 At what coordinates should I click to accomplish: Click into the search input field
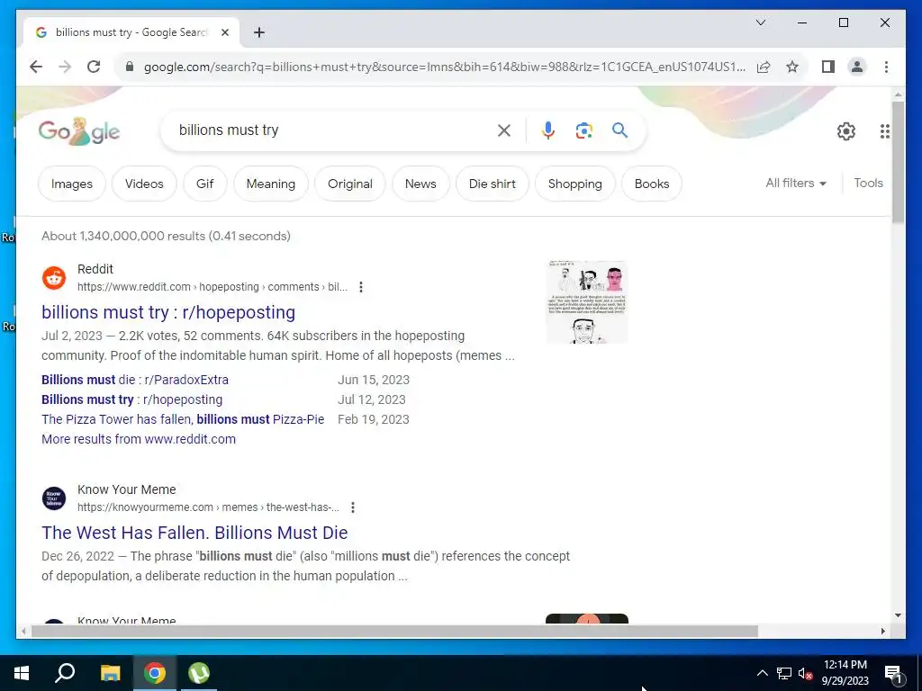(332, 130)
